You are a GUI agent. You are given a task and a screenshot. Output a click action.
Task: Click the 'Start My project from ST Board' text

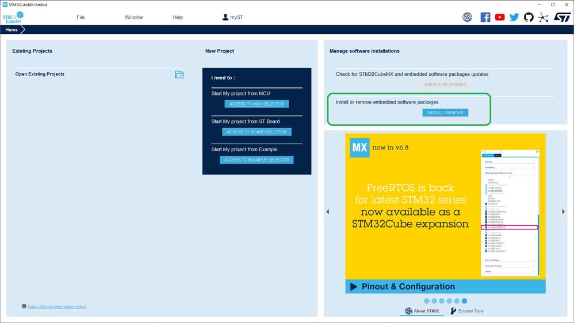tap(245, 121)
